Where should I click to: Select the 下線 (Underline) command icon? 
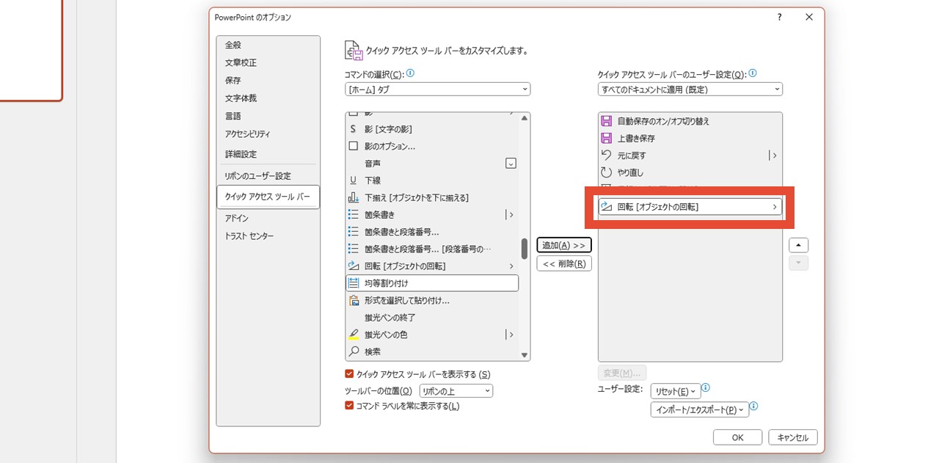354,180
